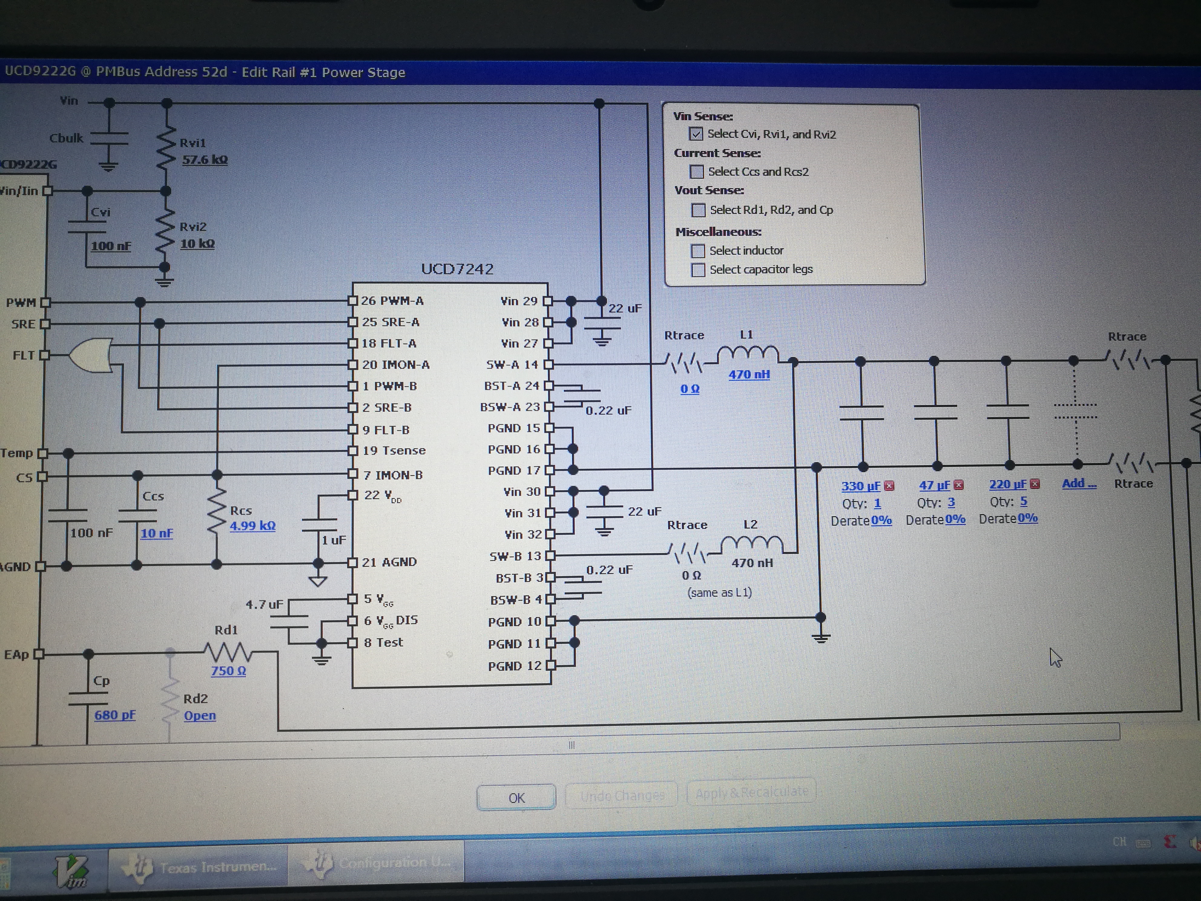Remove the 330 µF capacitor with red X
Image resolution: width=1201 pixels, height=901 pixels.
889,486
